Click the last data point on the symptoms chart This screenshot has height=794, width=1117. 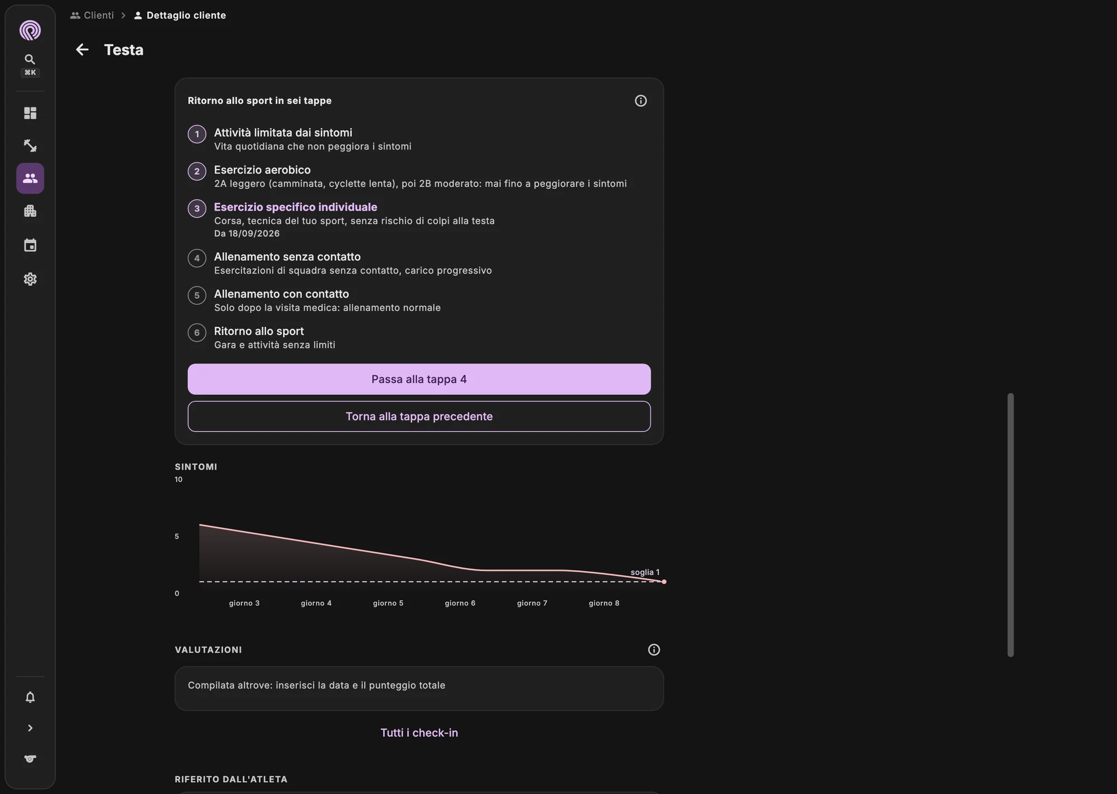point(663,582)
